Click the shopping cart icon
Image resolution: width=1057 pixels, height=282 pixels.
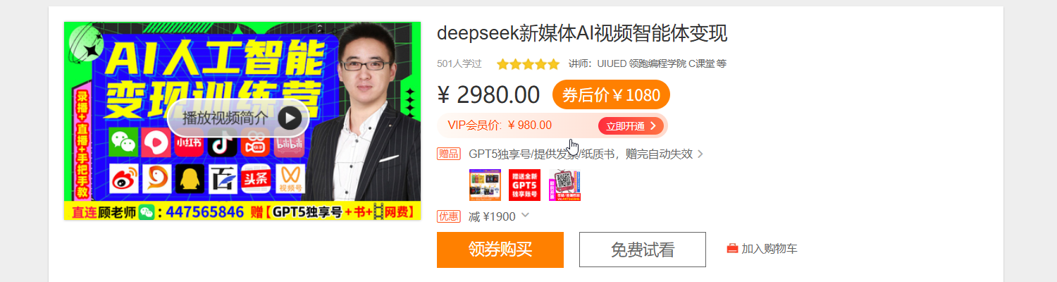point(732,249)
